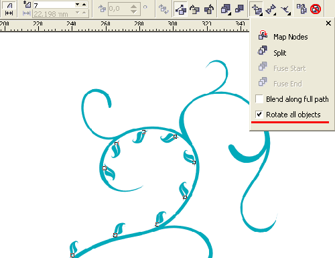
Task: Increase blend steps value with up arrow
Action: tap(84, 4)
